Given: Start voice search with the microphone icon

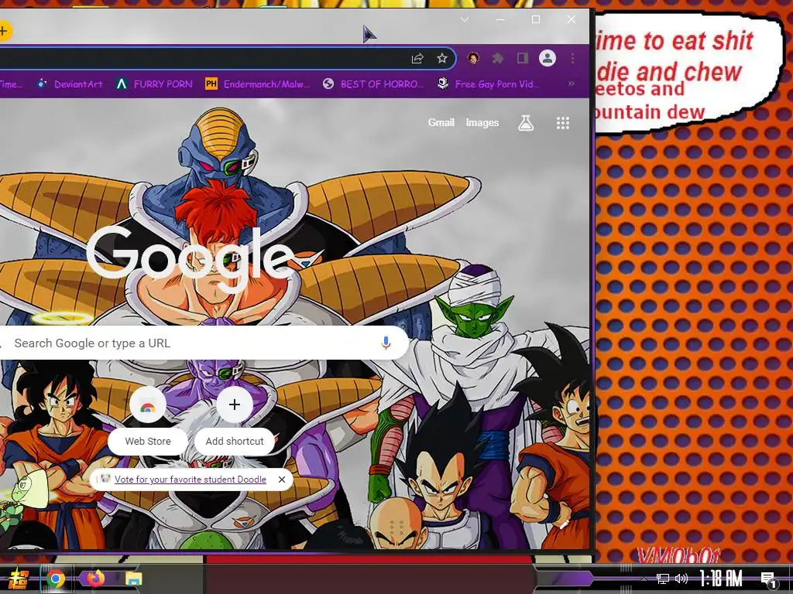Looking at the screenshot, I should pos(386,343).
